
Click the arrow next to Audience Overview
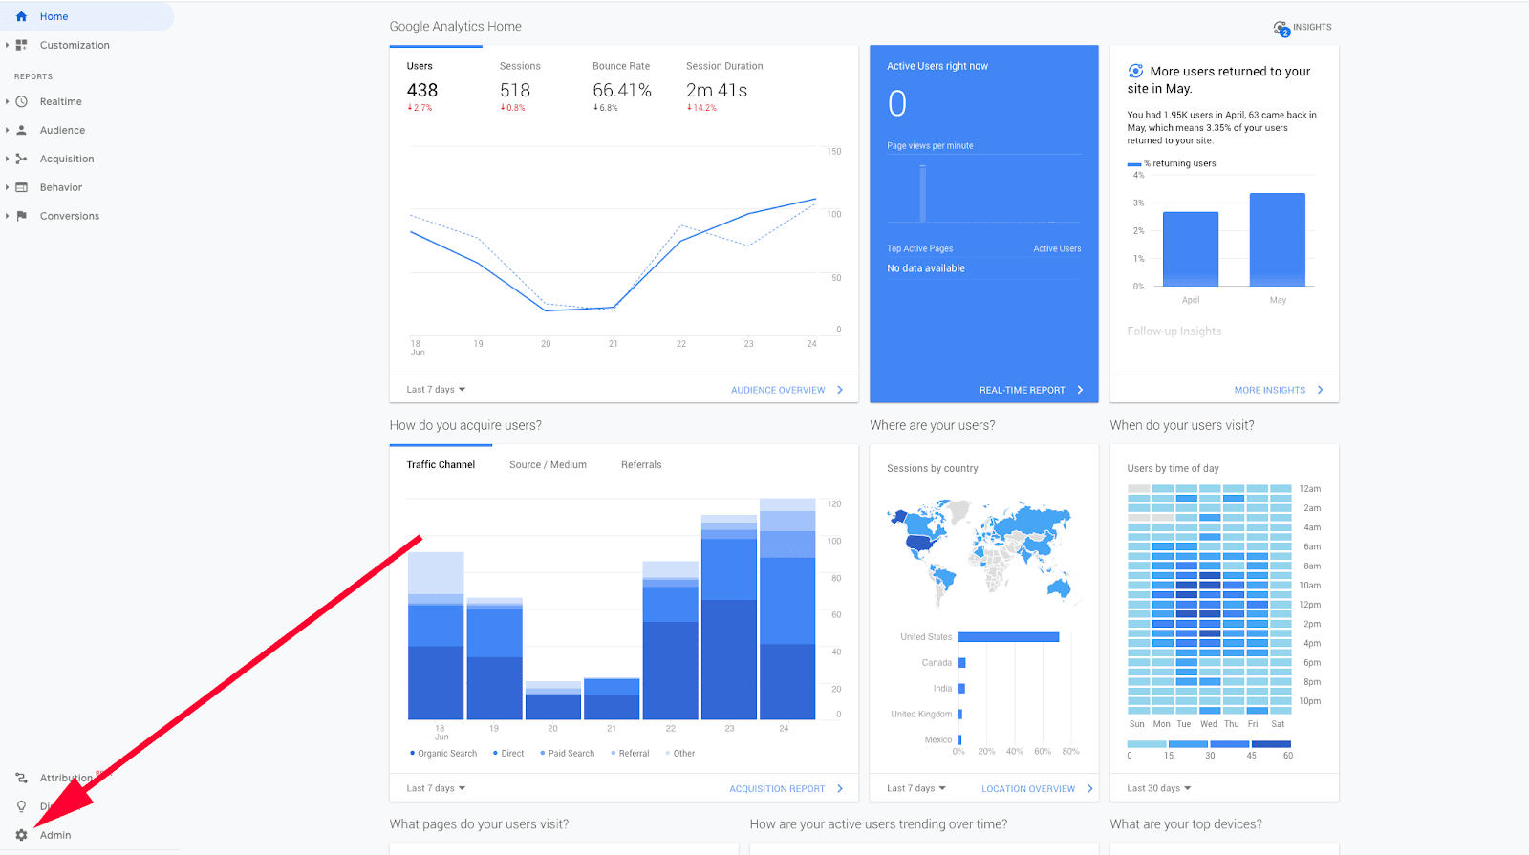pyautogui.click(x=840, y=390)
